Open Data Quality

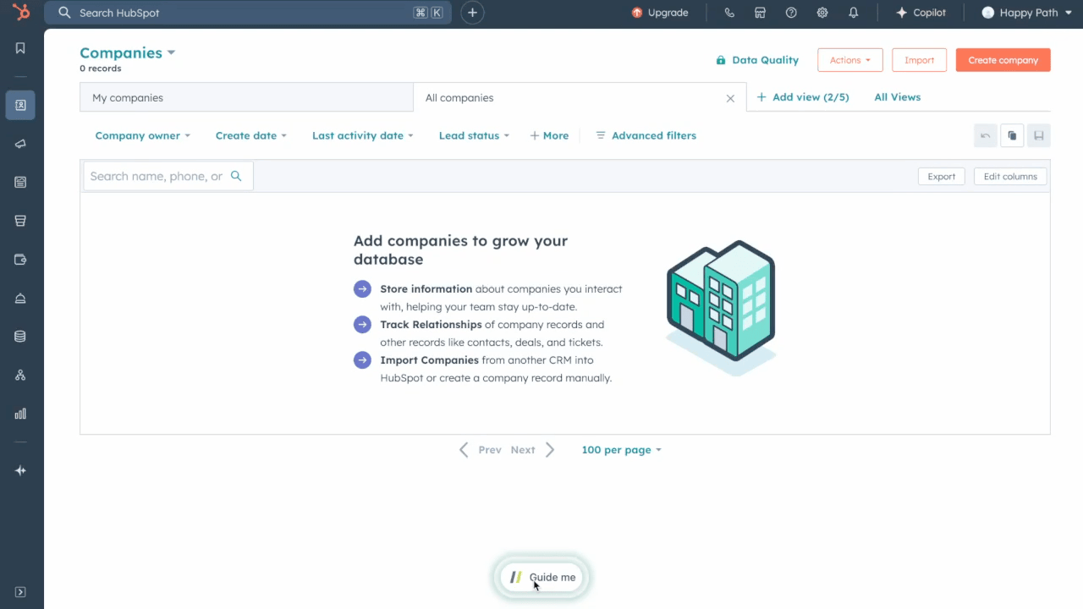click(757, 60)
